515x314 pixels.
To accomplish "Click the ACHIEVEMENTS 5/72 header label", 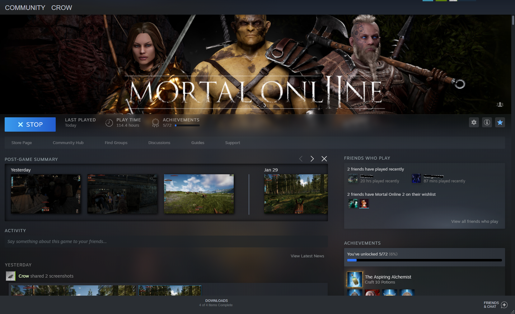I will (x=181, y=123).
